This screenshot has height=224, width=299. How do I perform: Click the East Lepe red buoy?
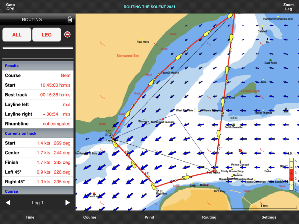(x=94, y=194)
